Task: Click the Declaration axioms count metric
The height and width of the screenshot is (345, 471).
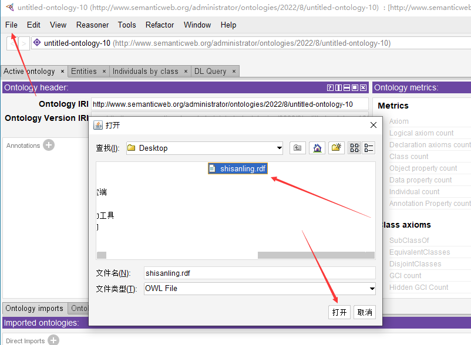Action: pyautogui.click(x=430, y=144)
